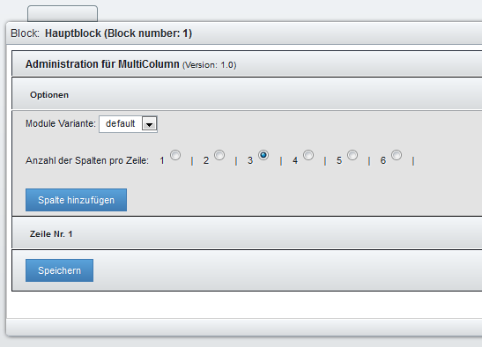Click the 'default' value in the variant combo box
This screenshot has height=347, width=482.
pyautogui.click(x=120, y=123)
